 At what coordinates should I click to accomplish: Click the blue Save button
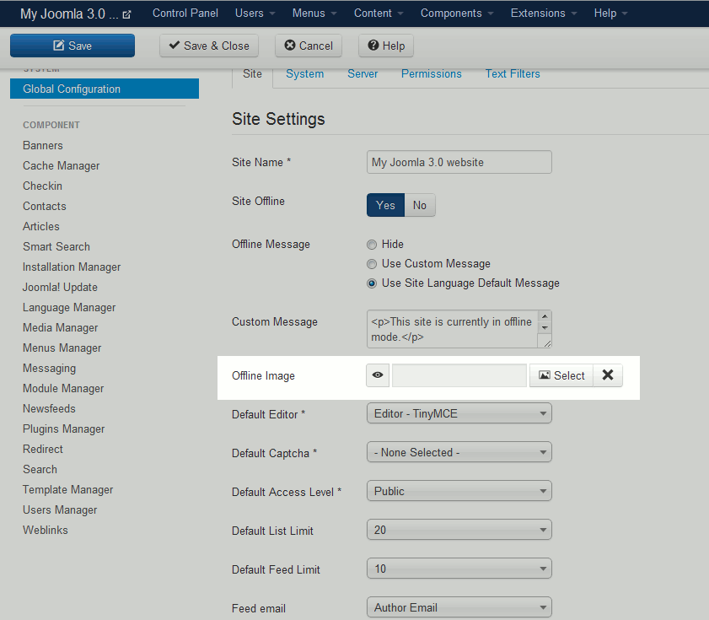(x=73, y=46)
